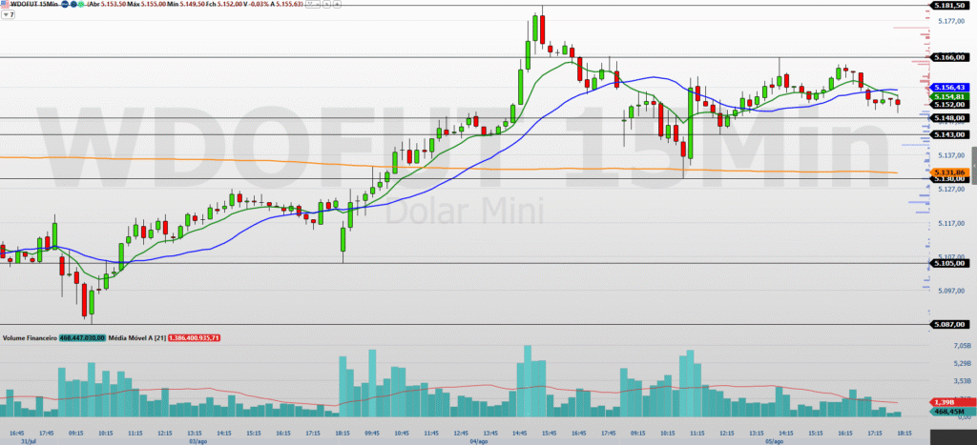Click the green 5.154,81 moving average label

pos(949,96)
